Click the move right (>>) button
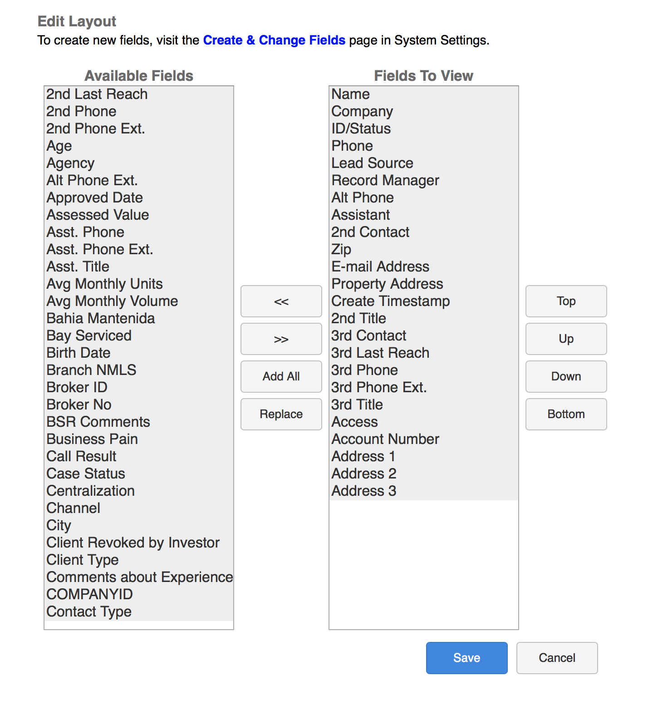Viewport: 648px width, 720px height. click(x=281, y=339)
